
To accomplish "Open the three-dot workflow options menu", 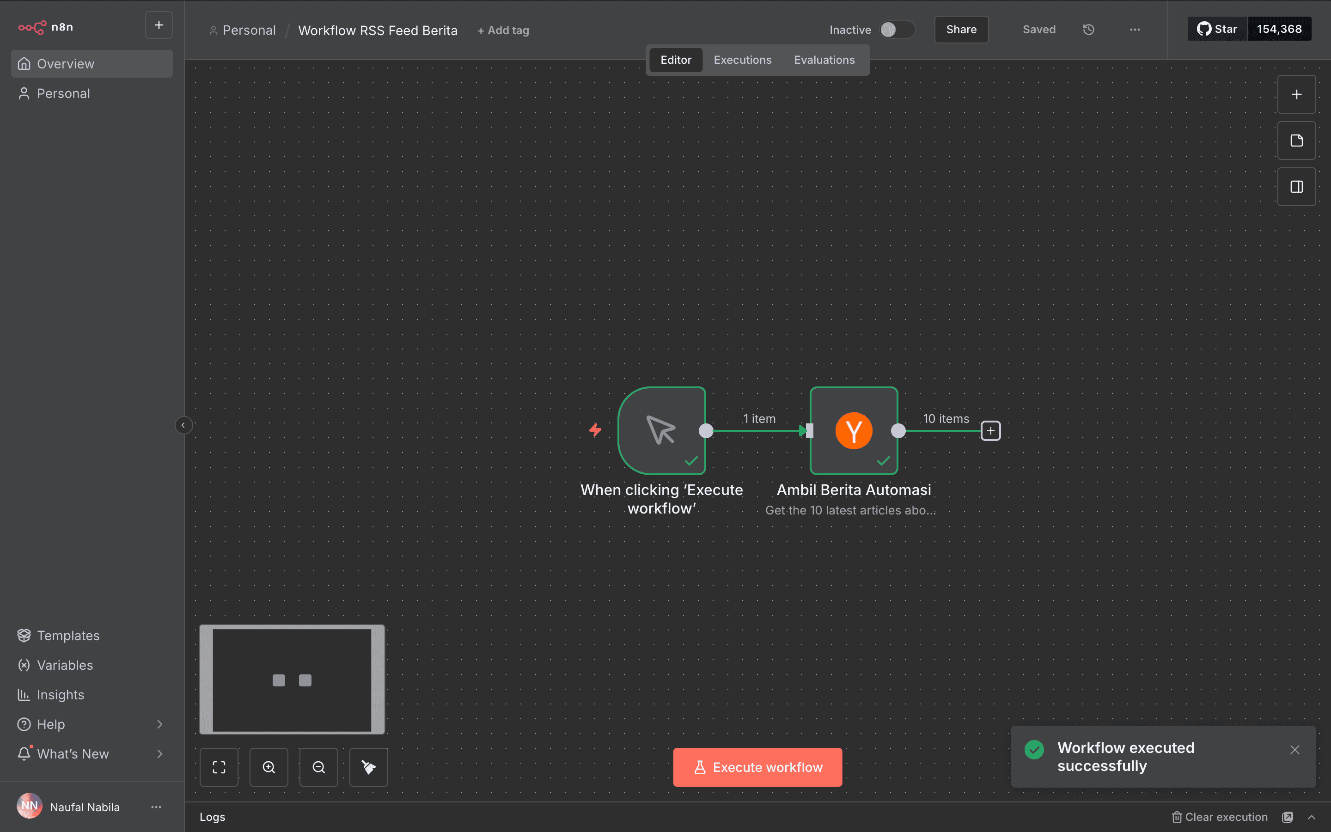I will tap(1135, 30).
